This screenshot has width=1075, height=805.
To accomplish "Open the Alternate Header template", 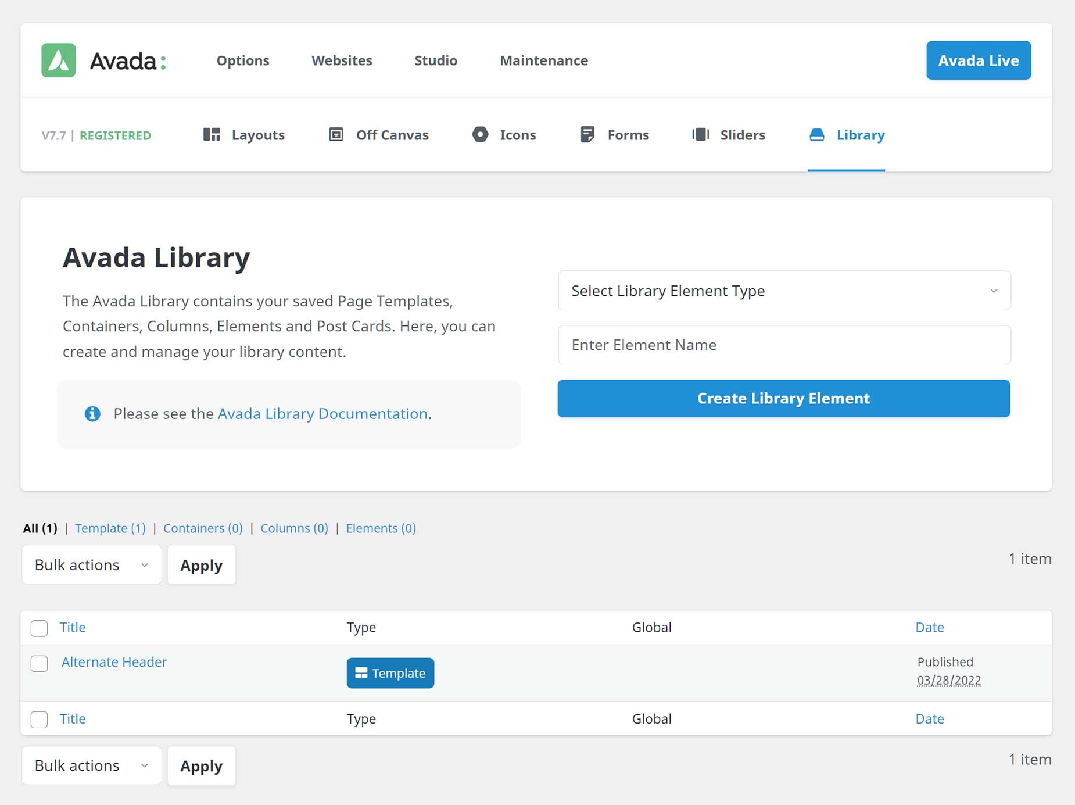I will pos(114,662).
